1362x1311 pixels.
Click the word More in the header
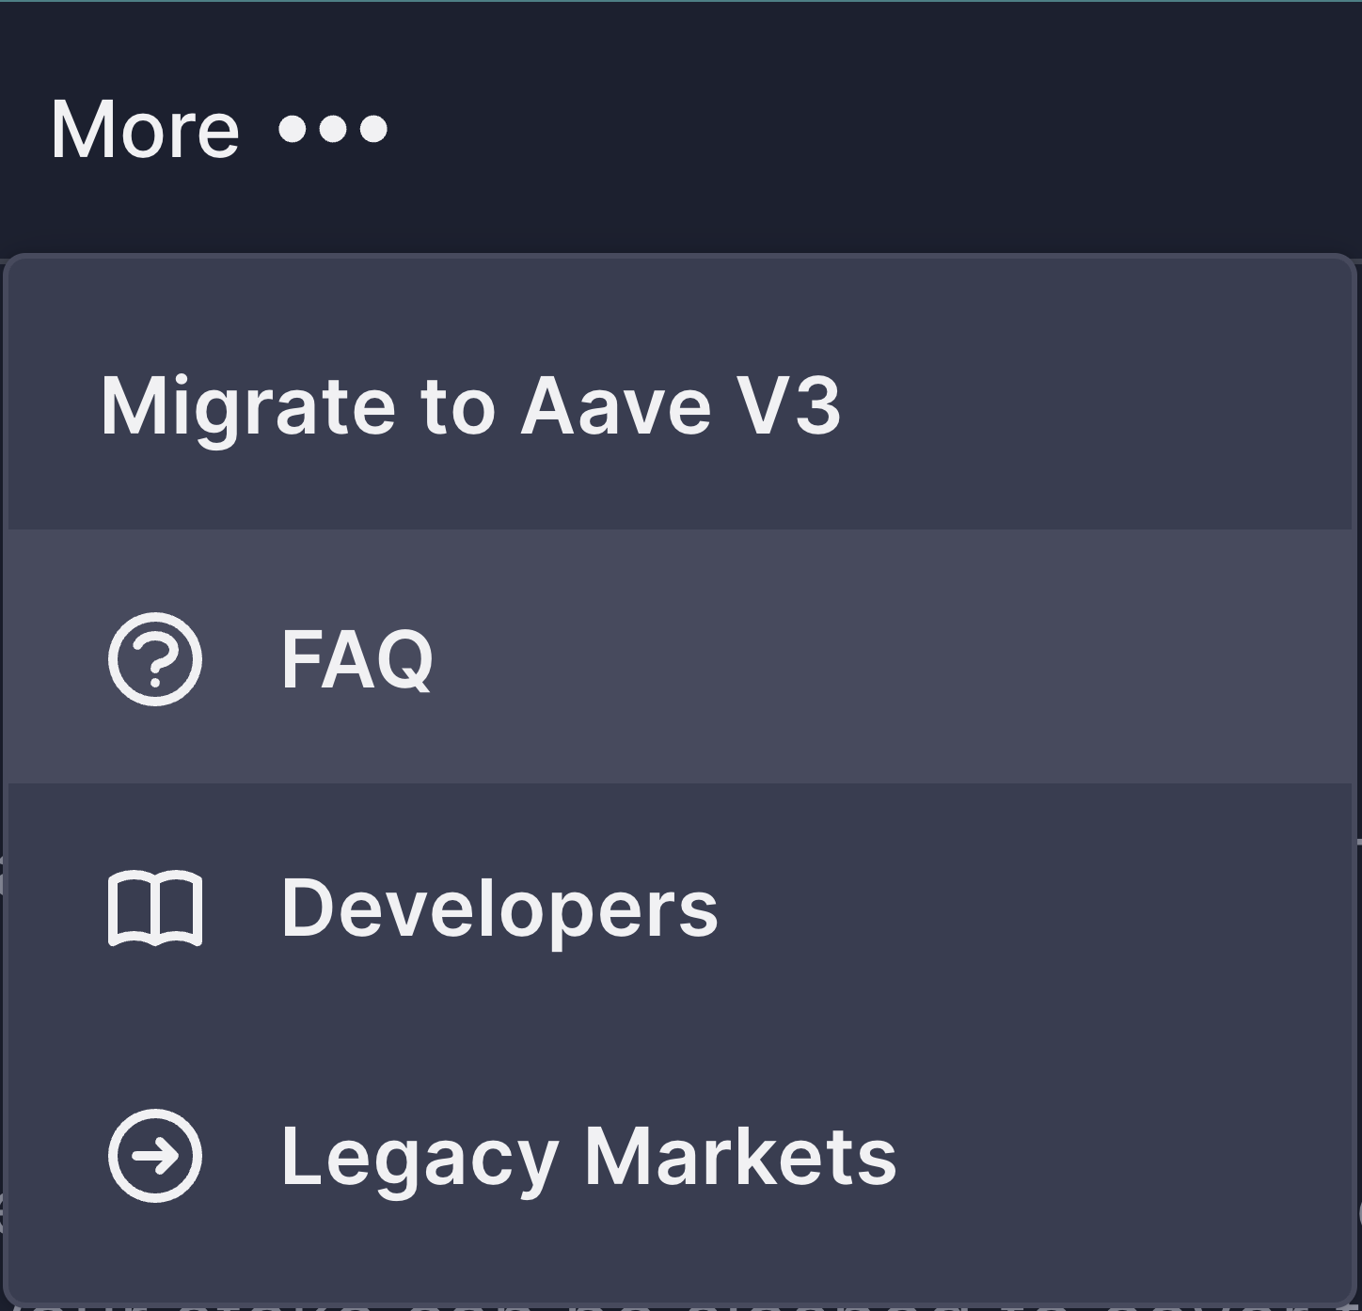145,129
